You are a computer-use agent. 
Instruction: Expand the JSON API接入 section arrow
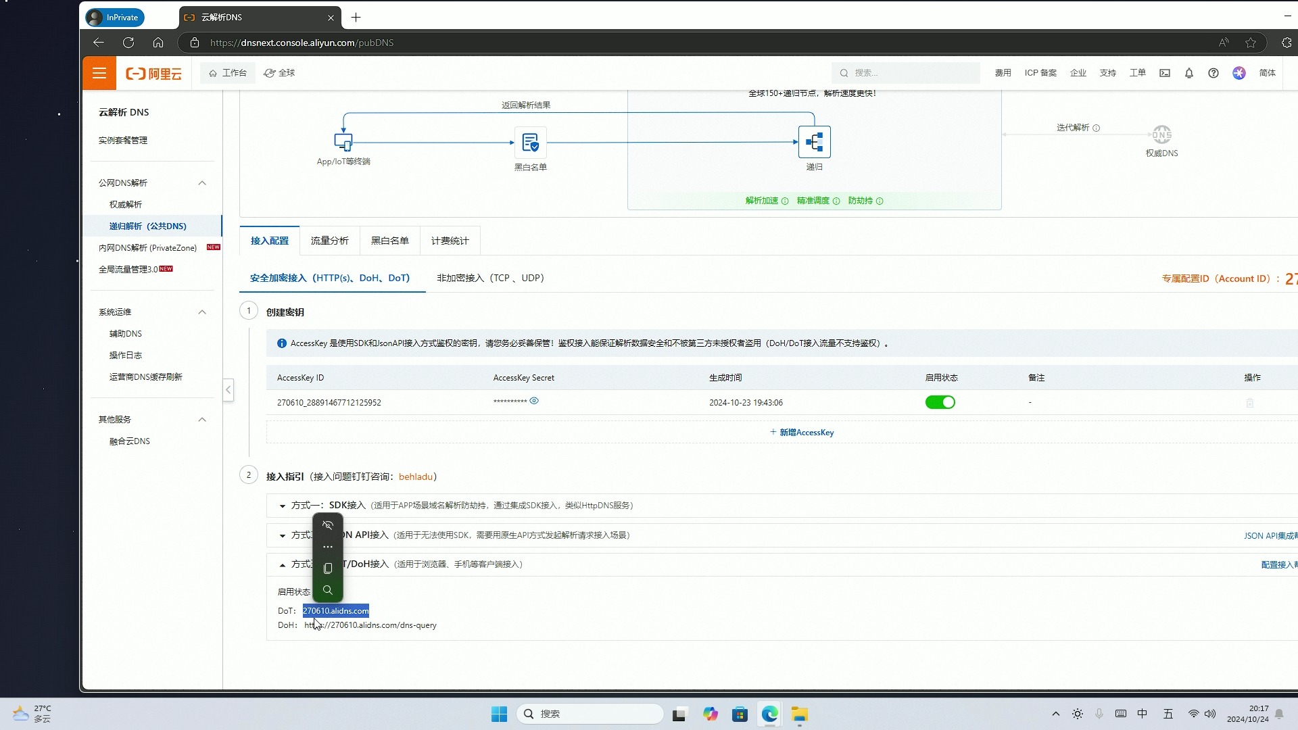[x=283, y=535]
